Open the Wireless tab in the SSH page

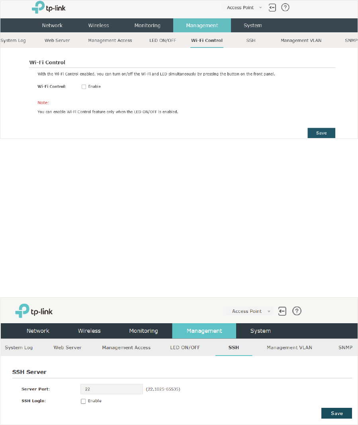[89, 331]
